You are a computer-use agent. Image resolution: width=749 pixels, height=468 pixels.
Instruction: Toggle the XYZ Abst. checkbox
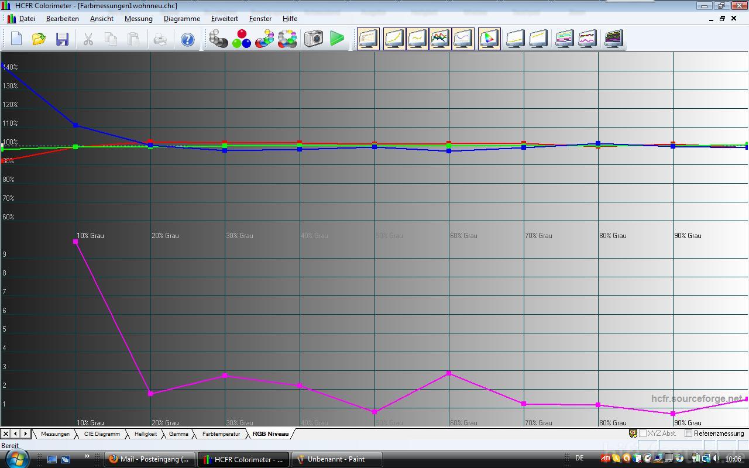click(x=643, y=433)
